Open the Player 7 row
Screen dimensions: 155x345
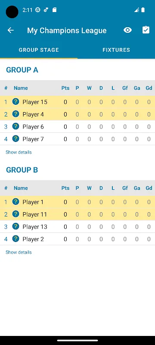tap(77, 139)
